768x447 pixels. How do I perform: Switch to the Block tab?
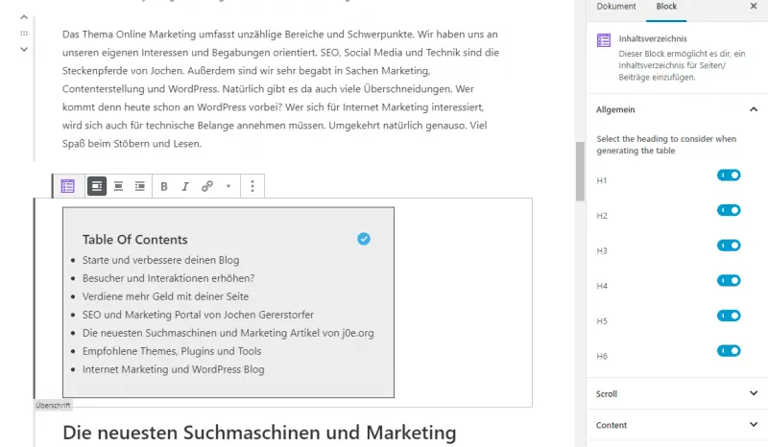666,7
